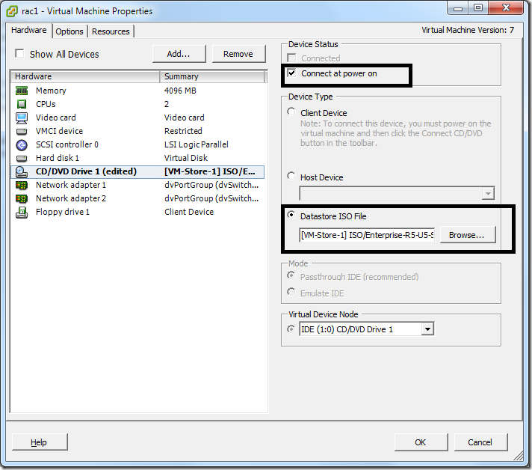The height and width of the screenshot is (470, 532).
Task: Select the Virtual Device Node radio button
Action: click(291, 329)
